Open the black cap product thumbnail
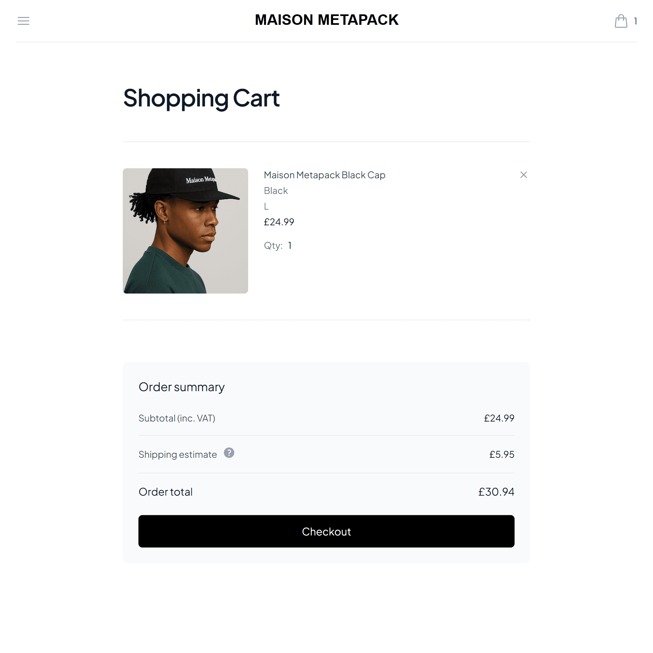The height and width of the screenshot is (653, 653). click(x=185, y=231)
